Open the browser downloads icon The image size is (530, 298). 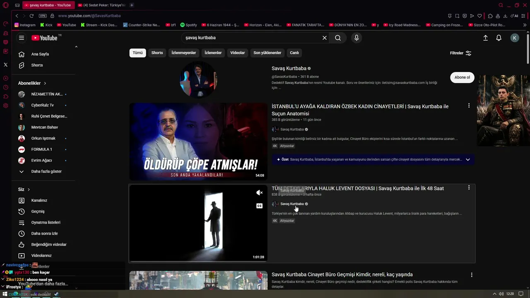tap(505, 16)
